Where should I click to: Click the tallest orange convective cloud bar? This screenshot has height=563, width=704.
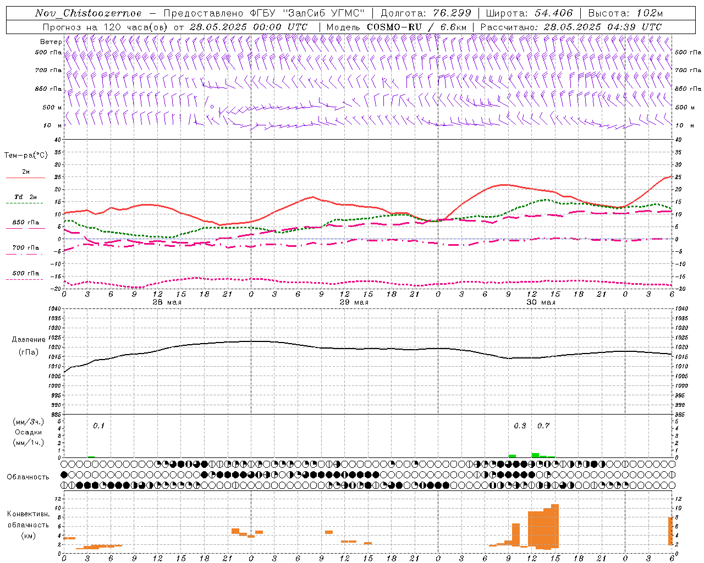(x=555, y=526)
